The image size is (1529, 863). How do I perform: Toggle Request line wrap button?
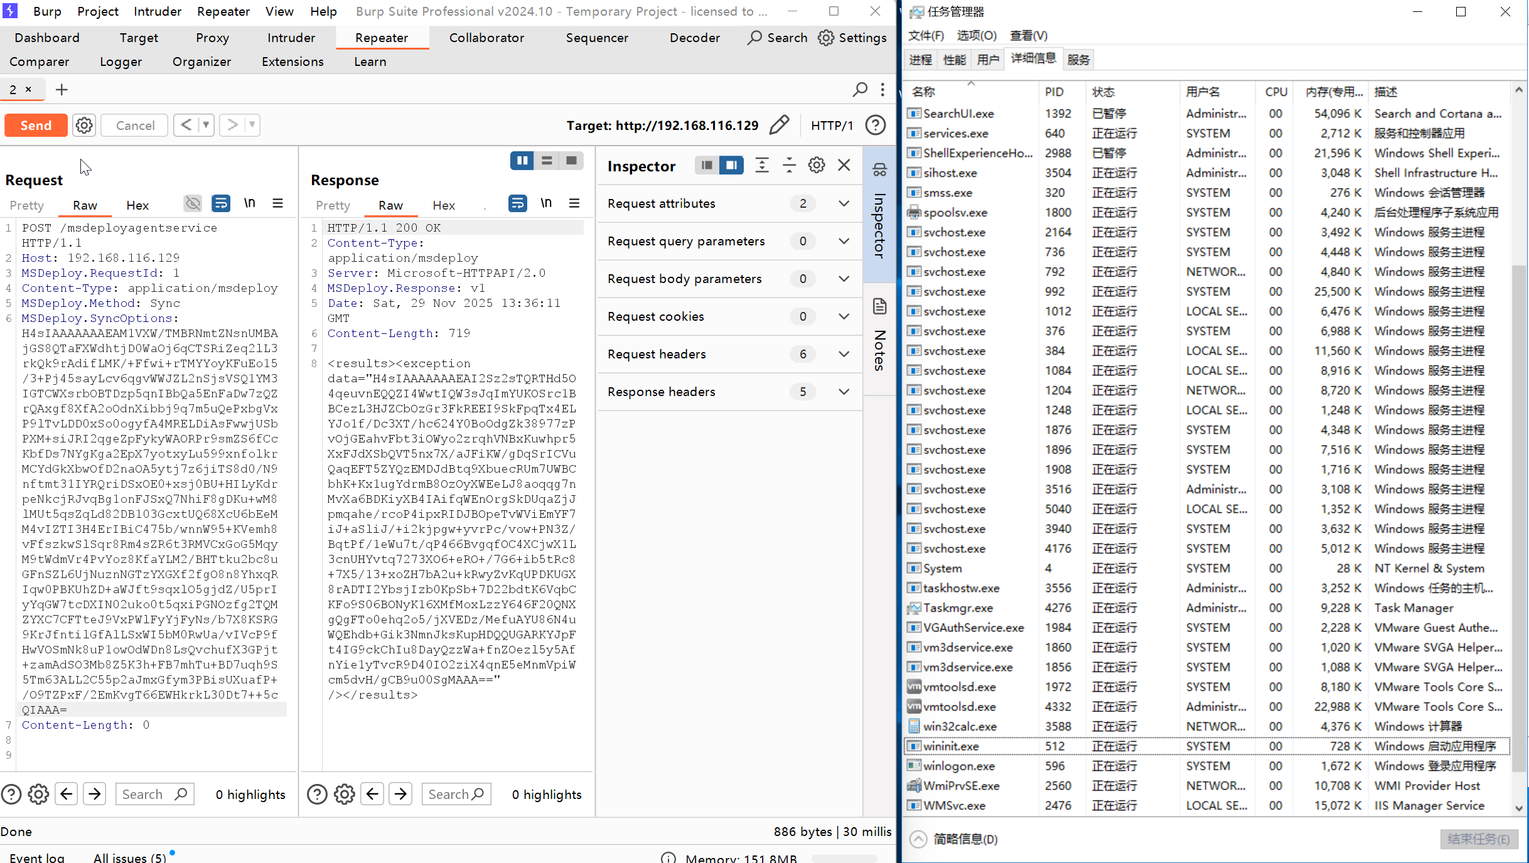(x=220, y=203)
